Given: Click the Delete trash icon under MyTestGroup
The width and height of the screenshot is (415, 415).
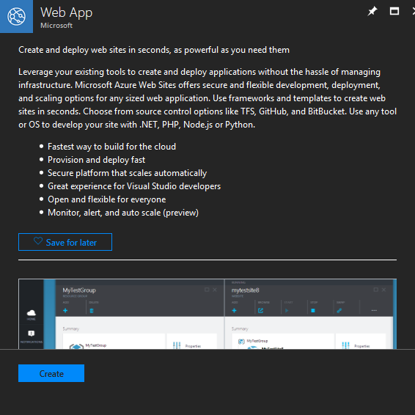Looking at the screenshot, I should coord(92,311).
